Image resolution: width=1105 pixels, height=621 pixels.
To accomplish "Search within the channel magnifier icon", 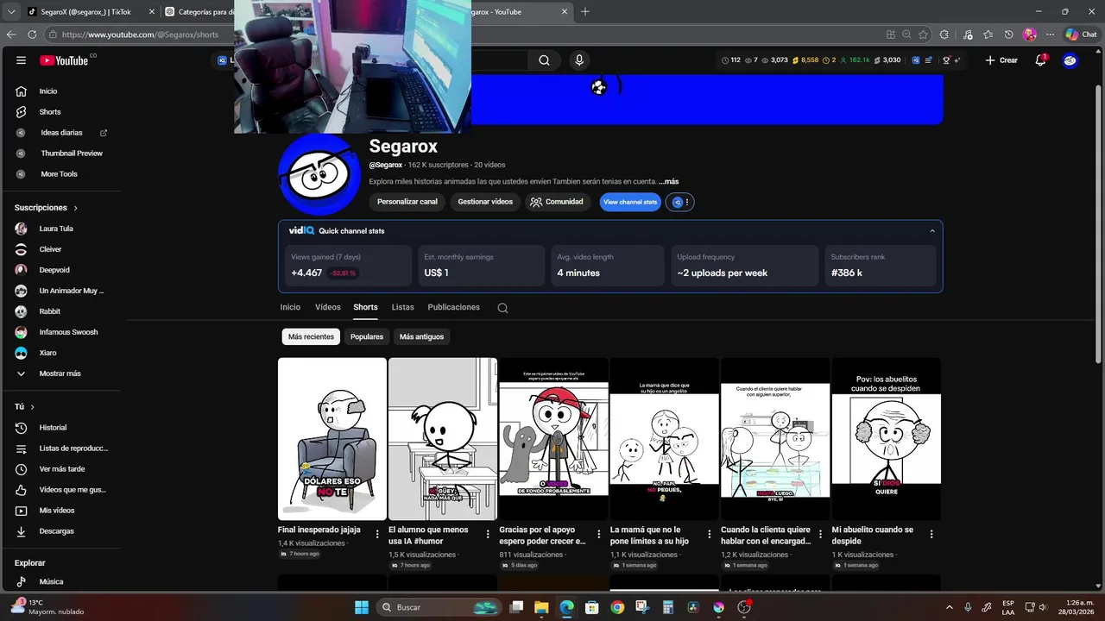I will click(x=502, y=308).
